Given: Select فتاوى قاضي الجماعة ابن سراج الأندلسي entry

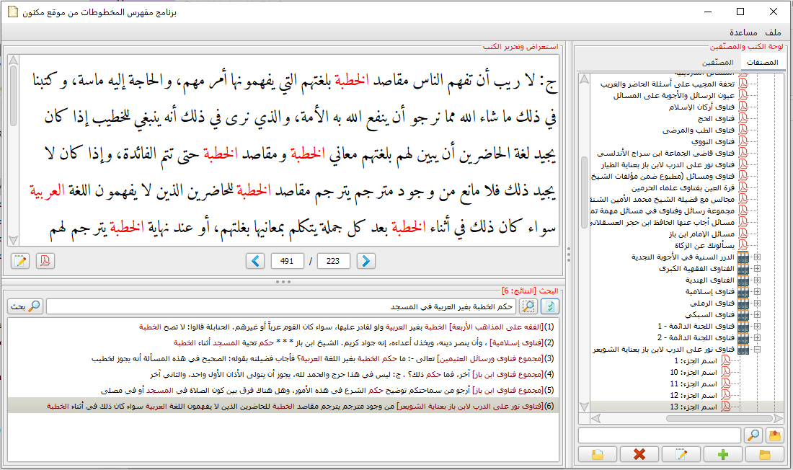Looking at the screenshot, I should 665,154.
